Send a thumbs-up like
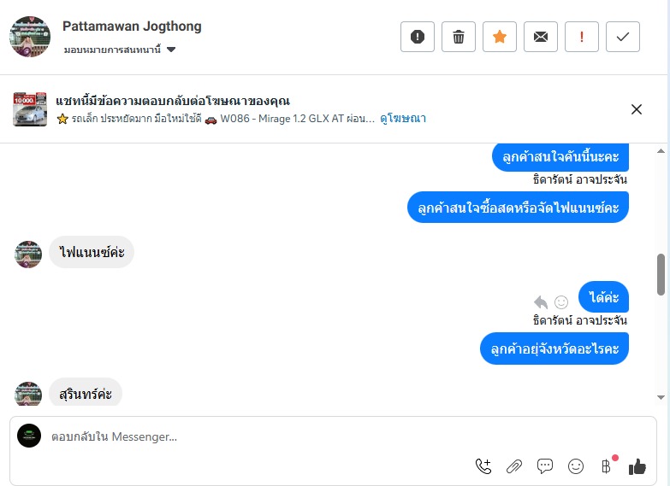670x486 pixels. point(637,466)
